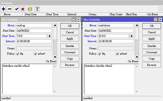Click the enable ether2 On Event script box
Viewport: 163px width, 101px height.
tap(28, 79)
